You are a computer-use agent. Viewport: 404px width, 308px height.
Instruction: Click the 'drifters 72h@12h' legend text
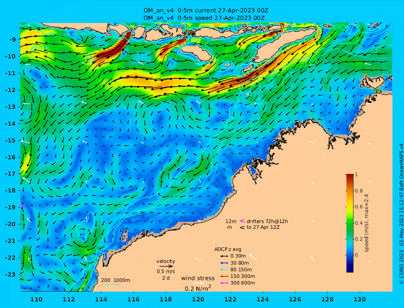[267, 221]
